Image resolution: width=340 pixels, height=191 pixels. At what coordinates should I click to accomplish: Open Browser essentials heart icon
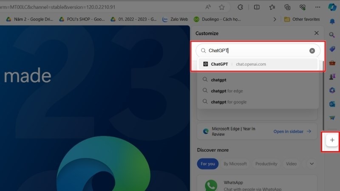(x=303, y=7)
